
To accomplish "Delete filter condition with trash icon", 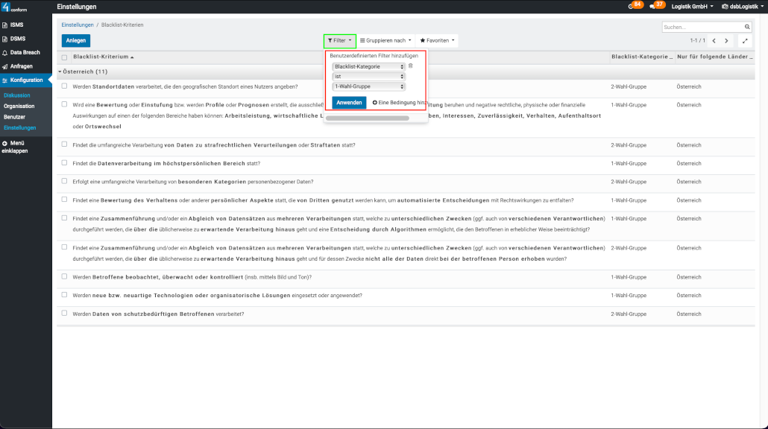I will 410,66.
